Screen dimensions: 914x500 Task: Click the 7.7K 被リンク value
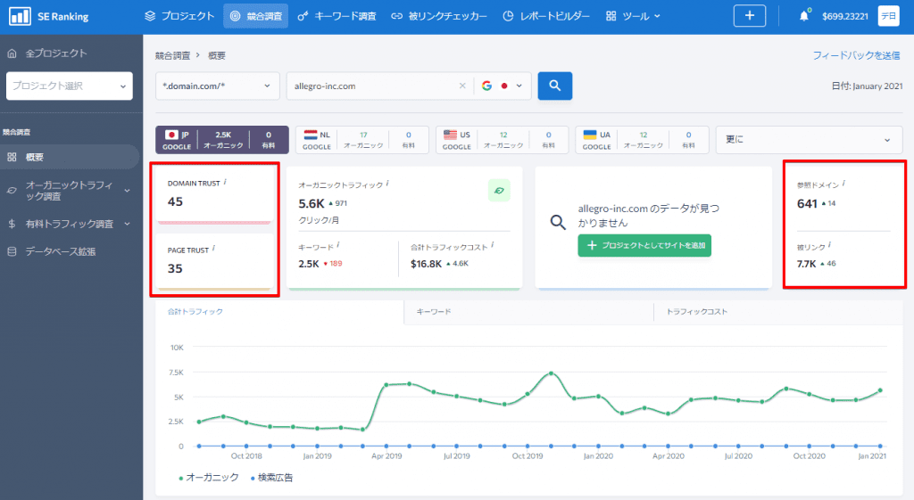coord(807,264)
